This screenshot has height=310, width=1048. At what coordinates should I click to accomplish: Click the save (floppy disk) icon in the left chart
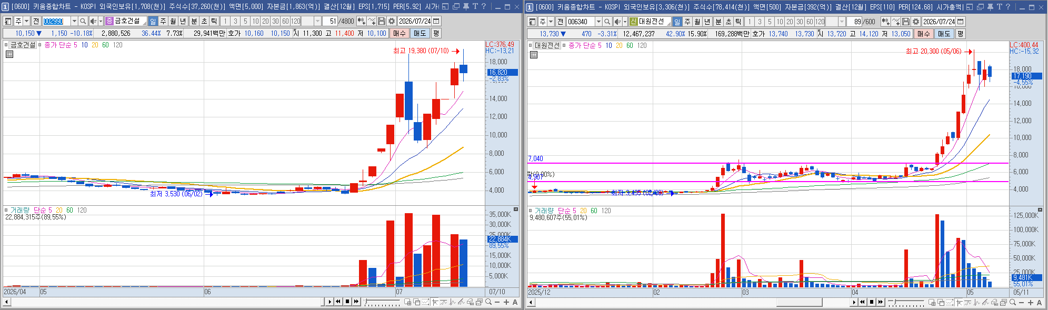click(x=381, y=21)
